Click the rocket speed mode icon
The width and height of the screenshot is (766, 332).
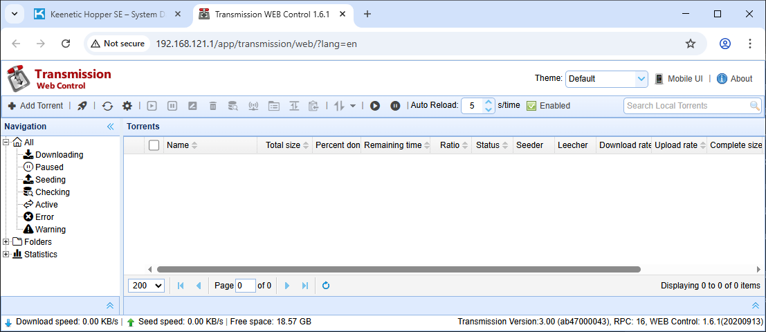82,106
